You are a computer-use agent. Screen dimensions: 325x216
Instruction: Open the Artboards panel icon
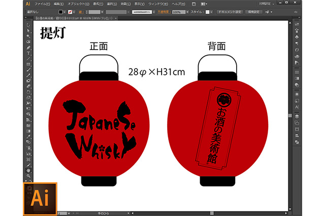point(297,123)
